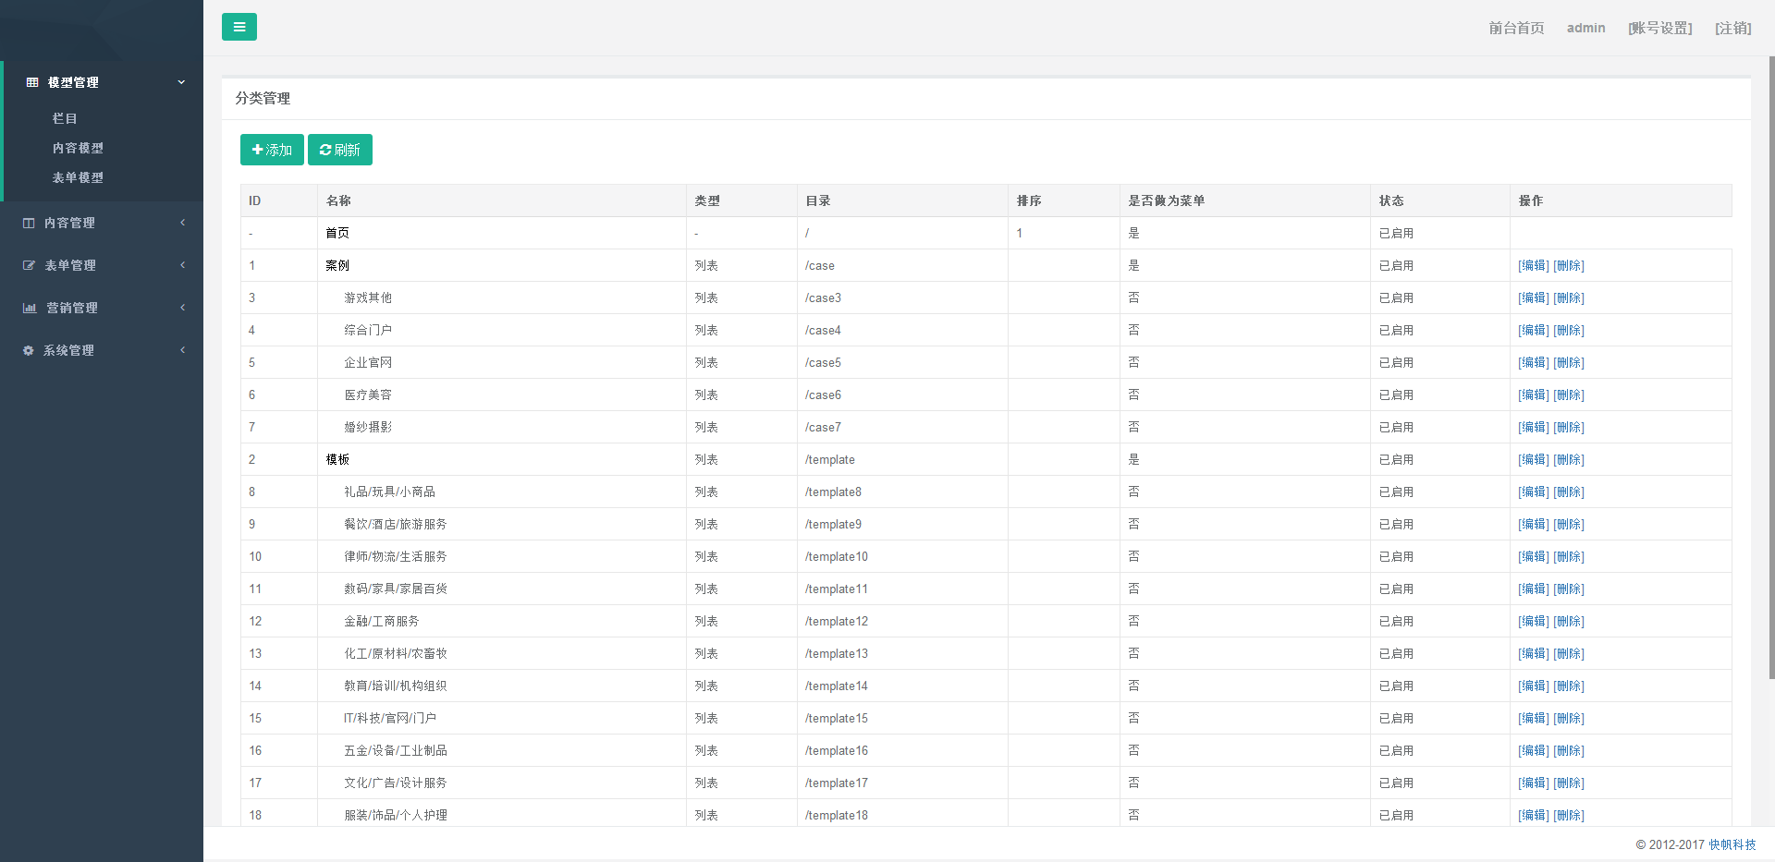Click the page vertical scrollbar
Viewport: 1775px width, 862px height.
[1771, 368]
